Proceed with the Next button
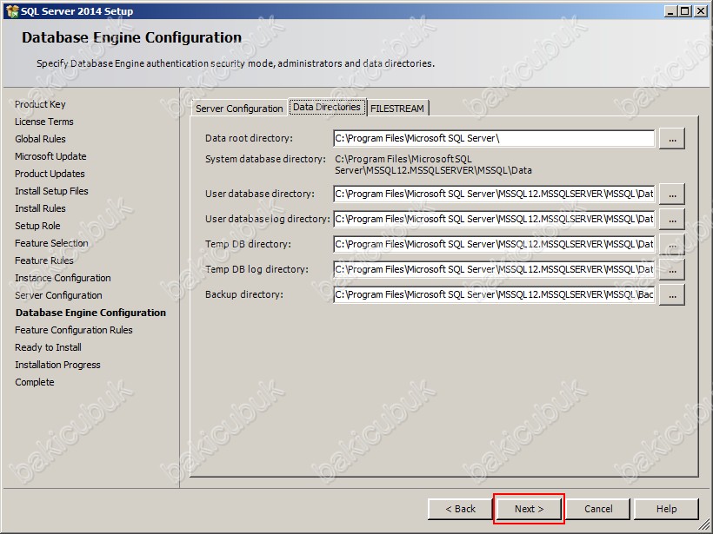Screen dimensions: 713x534 [529, 509]
